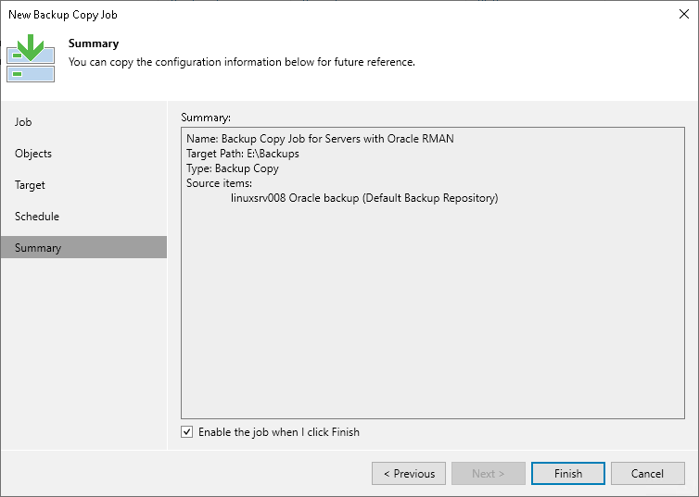Viewport: 699px width, 497px height.
Task: Select the Summary wizard step
Action: click(83, 247)
